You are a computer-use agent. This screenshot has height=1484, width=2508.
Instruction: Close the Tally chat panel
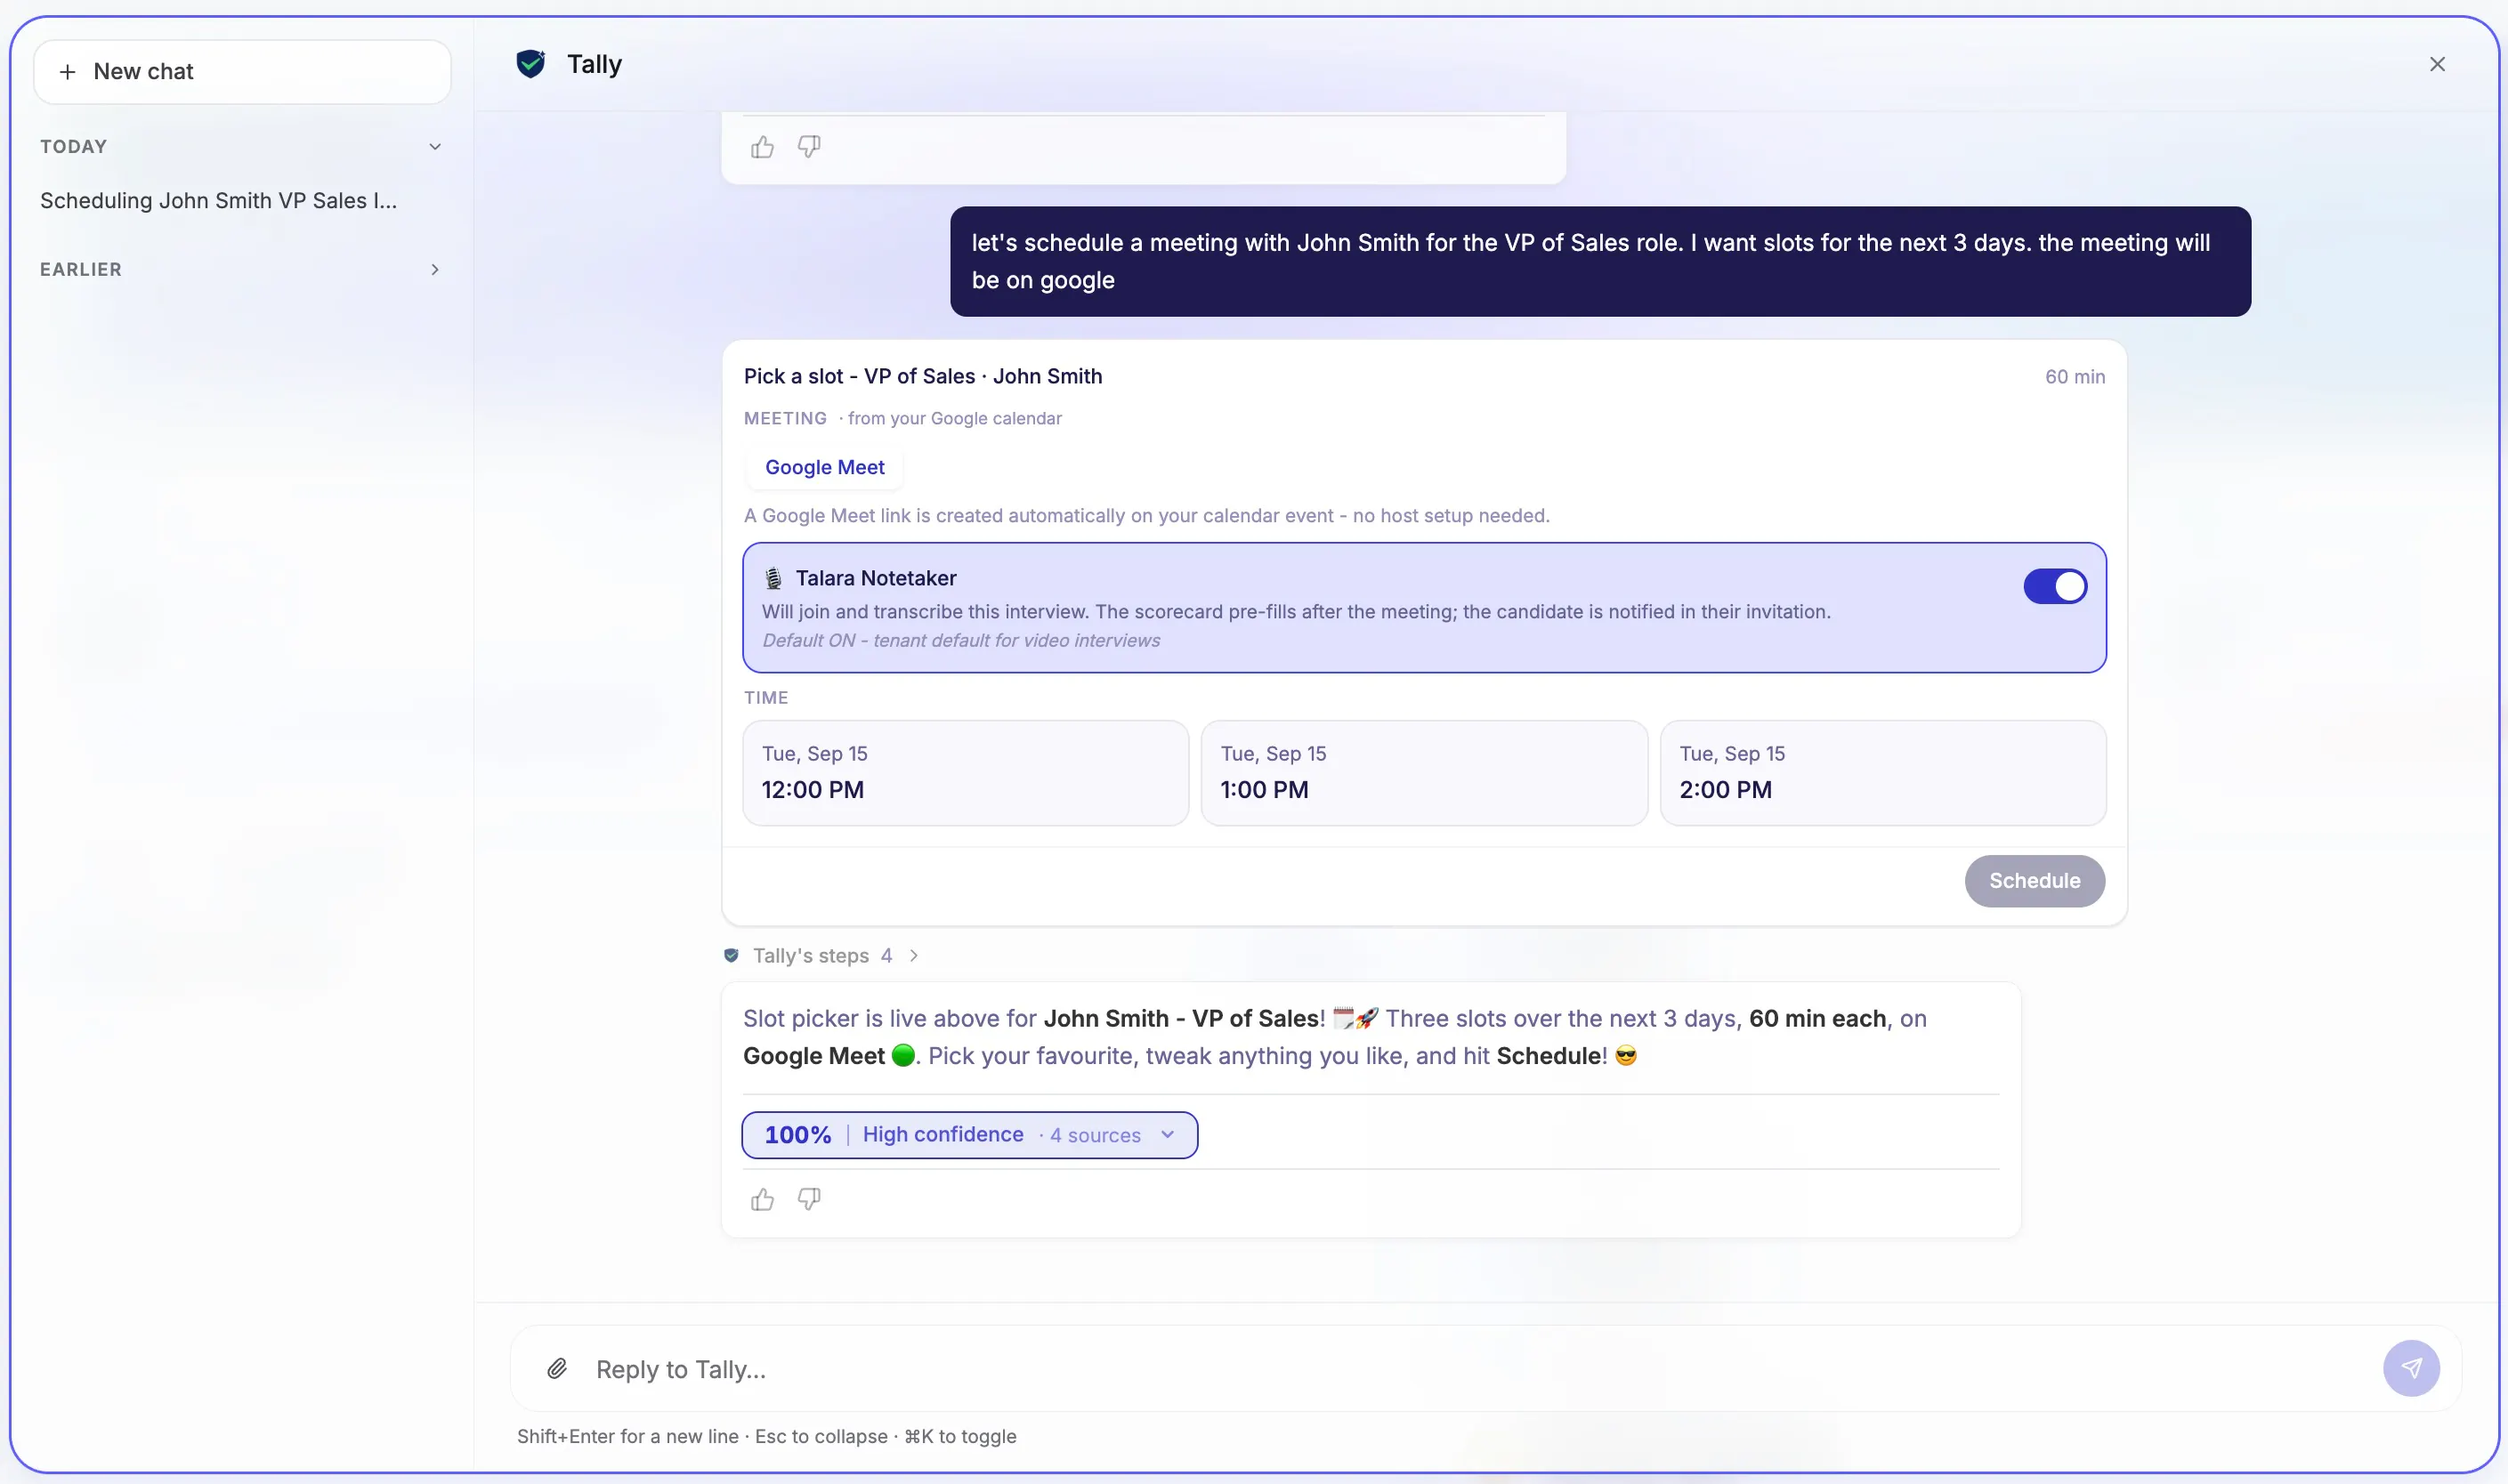(x=2437, y=64)
